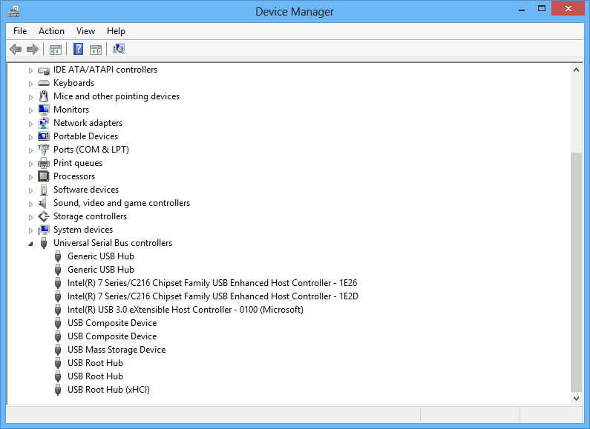This screenshot has width=590, height=429.
Task: Click the scroll down arrow of device list
Action: click(x=576, y=398)
